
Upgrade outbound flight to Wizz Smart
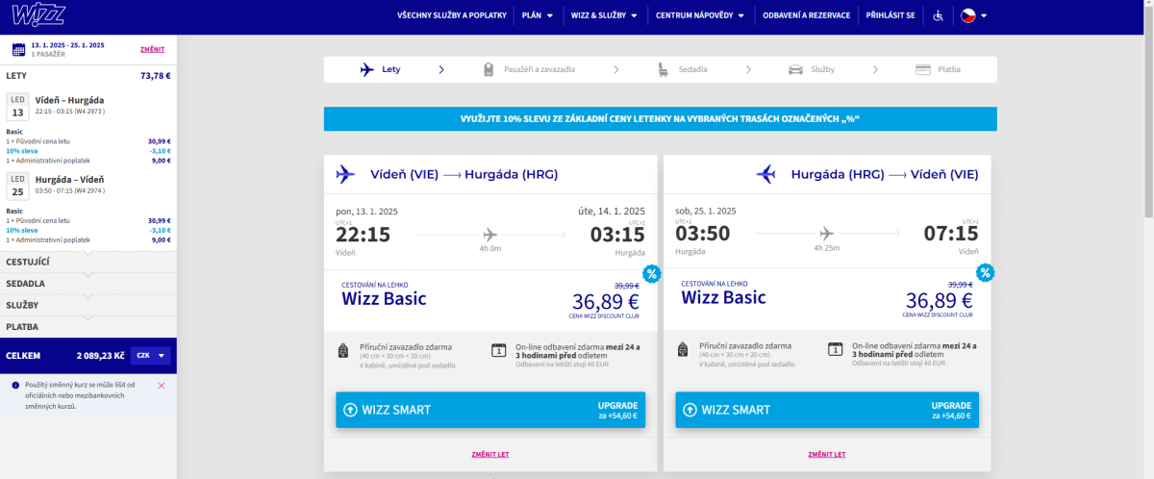(x=490, y=410)
